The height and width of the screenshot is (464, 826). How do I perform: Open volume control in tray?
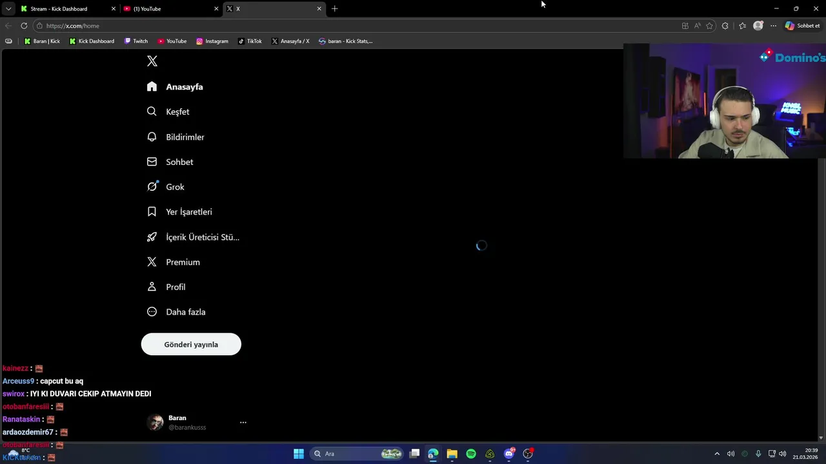783,454
